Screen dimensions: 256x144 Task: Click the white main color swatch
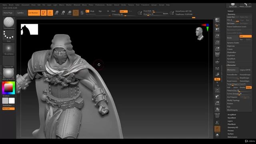[12, 101]
